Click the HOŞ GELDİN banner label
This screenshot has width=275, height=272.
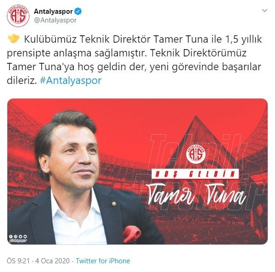point(195,174)
